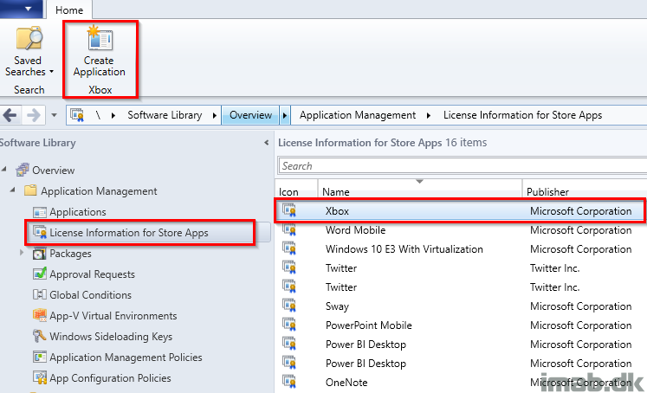Click the Software Library breadcrumb
This screenshot has height=393, width=647.
[x=165, y=115]
